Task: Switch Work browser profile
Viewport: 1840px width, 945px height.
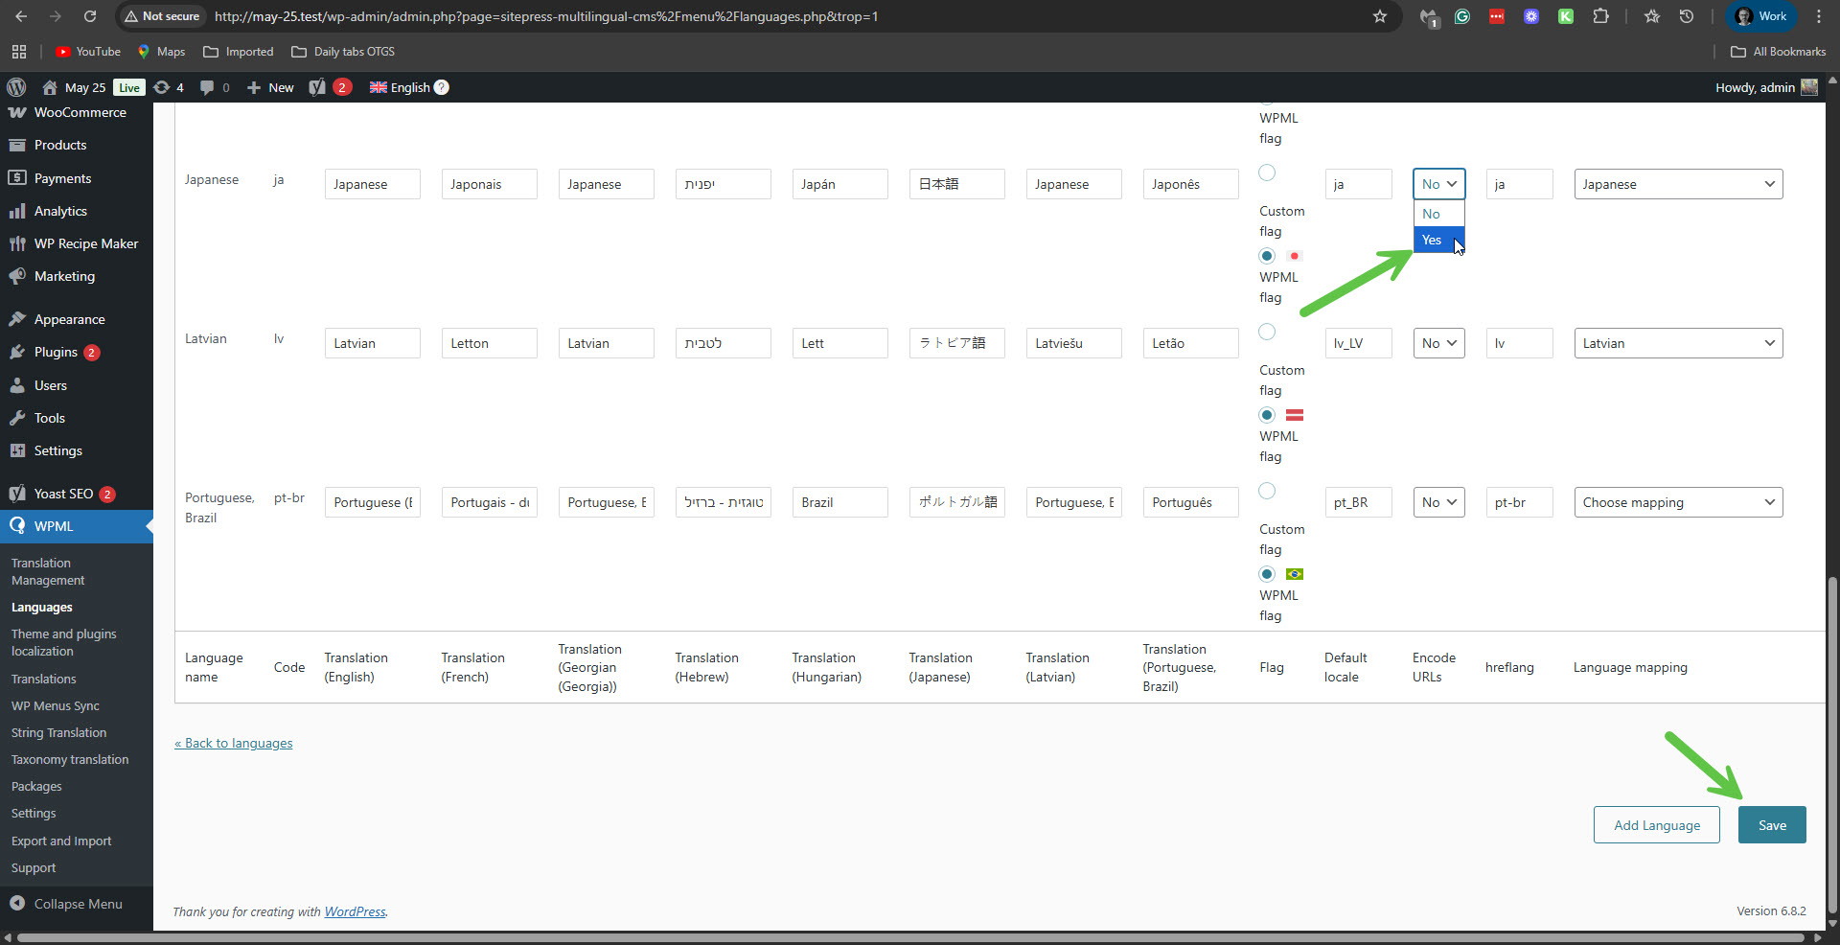Action: [1762, 16]
